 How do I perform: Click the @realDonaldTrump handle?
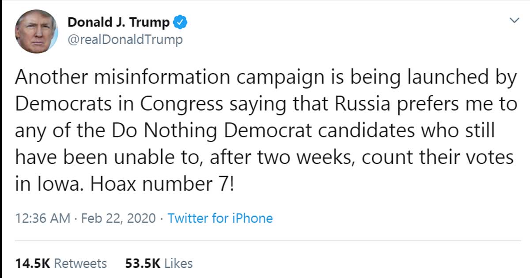125,40
